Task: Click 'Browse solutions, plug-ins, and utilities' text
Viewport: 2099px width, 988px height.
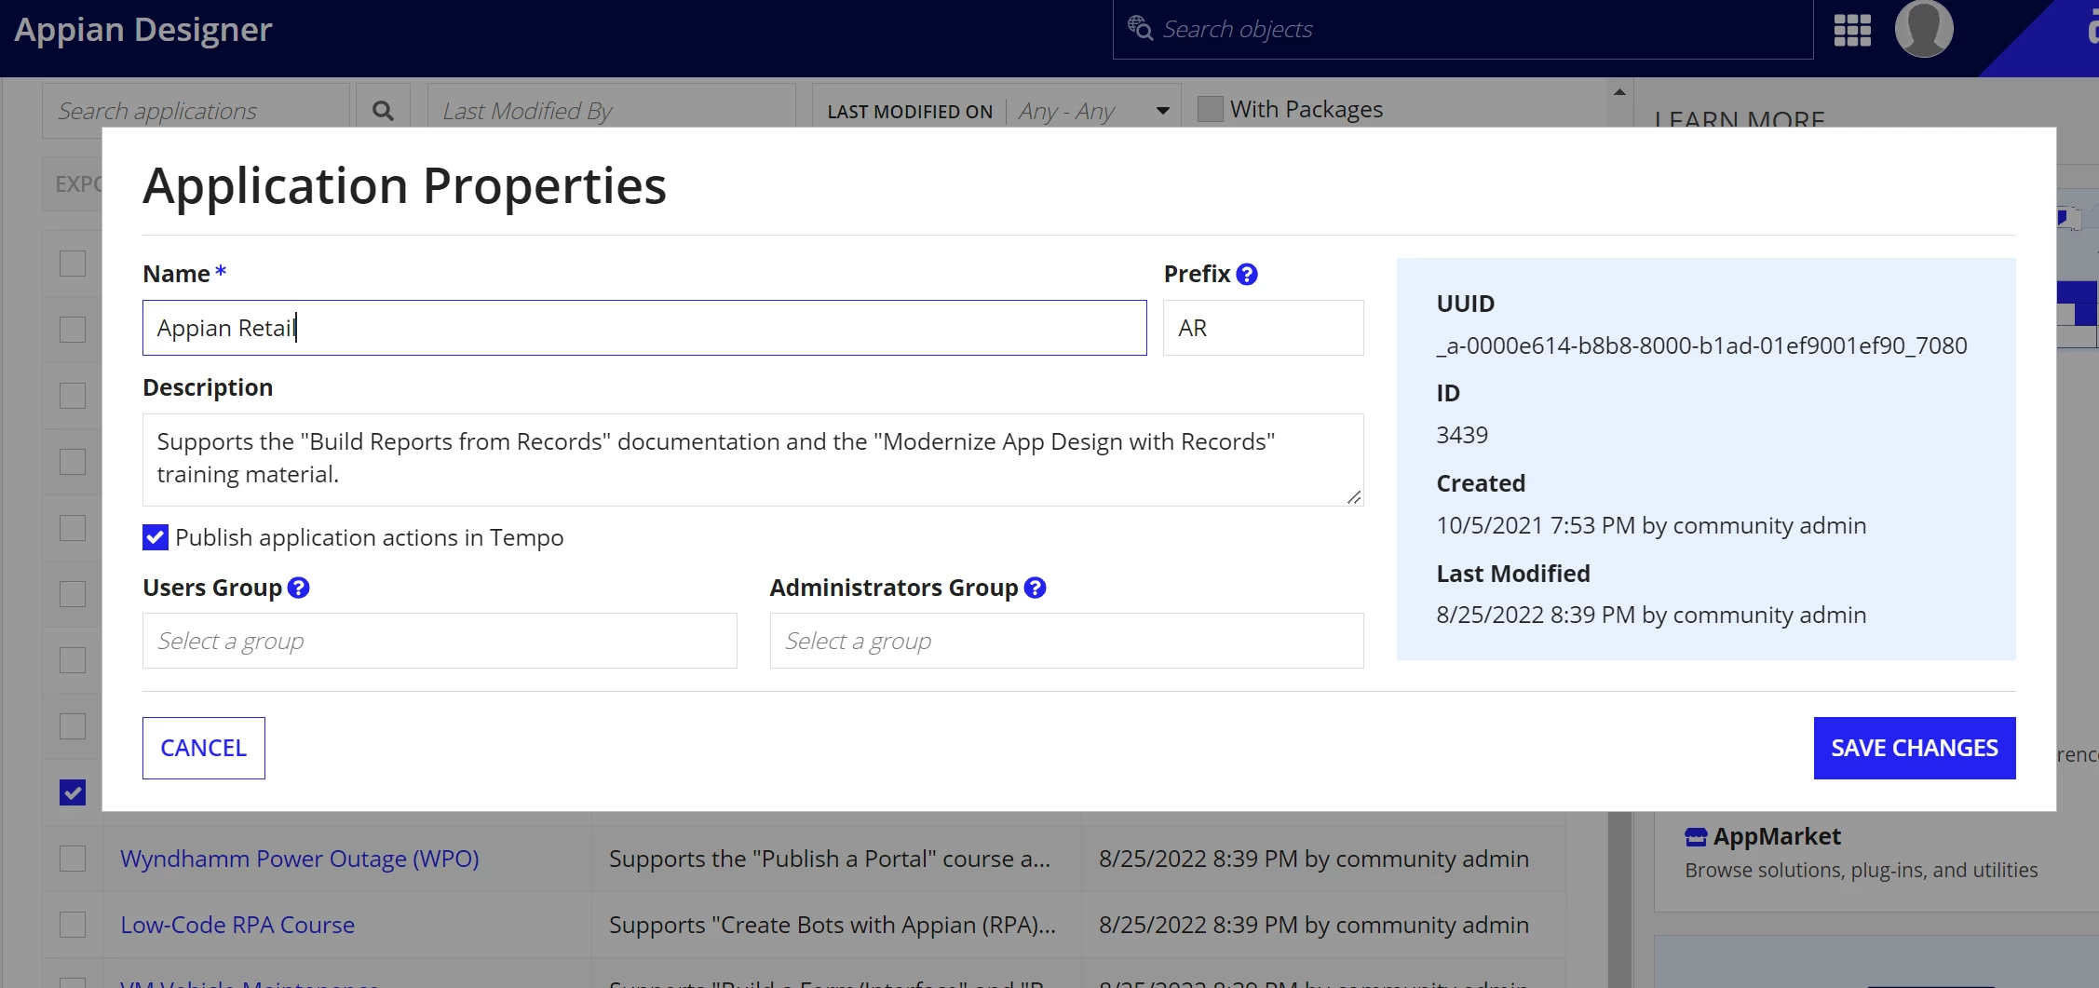Action: [x=1862, y=870]
